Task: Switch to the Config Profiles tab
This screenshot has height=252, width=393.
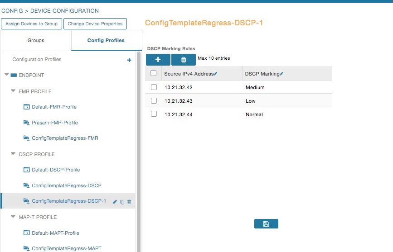Action: (x=107, y=40)
